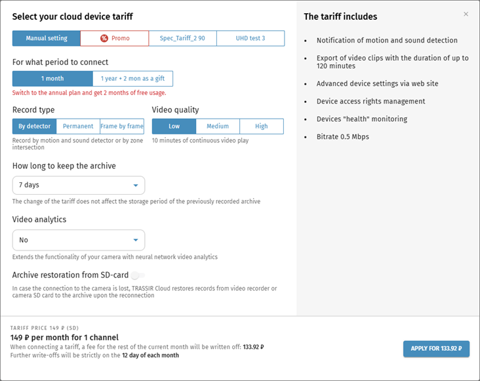480x381 pixels.
Task: Switch to the Spec_Tariff_2 90 tab
Action: [x=182, y=39]
